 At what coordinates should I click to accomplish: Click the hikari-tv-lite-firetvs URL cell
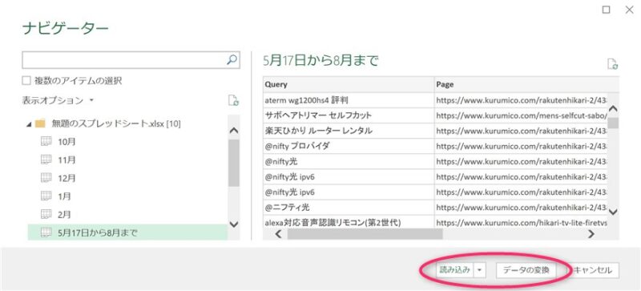coord(521,223)
